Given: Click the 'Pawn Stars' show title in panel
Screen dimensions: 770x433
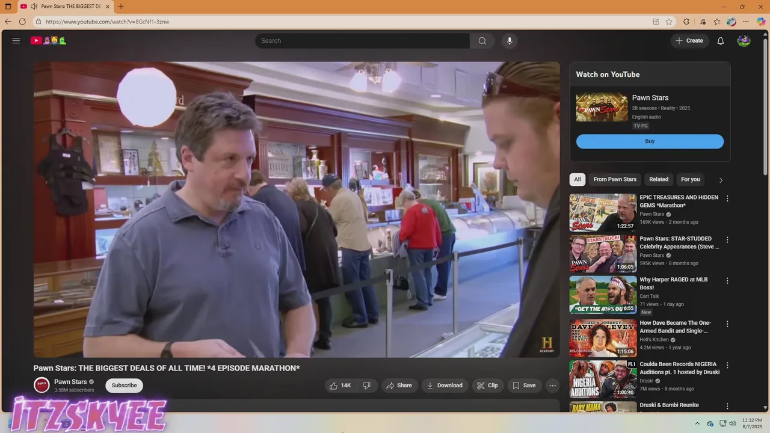Looking at the screenshot, I should [650, 97].
